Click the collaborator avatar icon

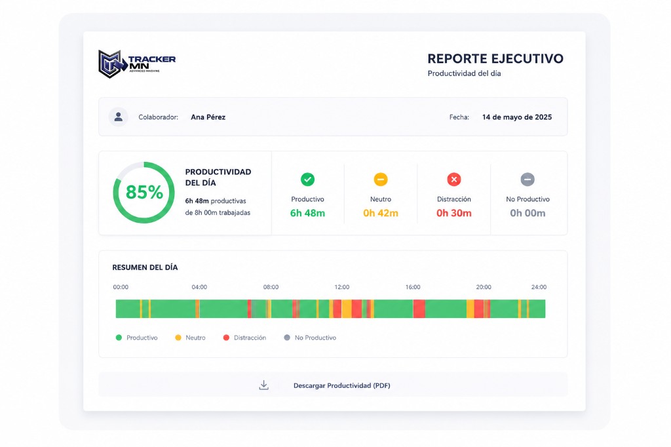(x=118, y=117)
